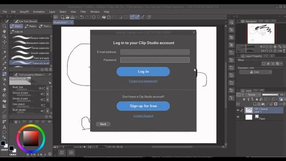The width and height of the screenshot is (286, 161).
Task: Switch to the India ink sub tool tab
Action: (17, 32)
